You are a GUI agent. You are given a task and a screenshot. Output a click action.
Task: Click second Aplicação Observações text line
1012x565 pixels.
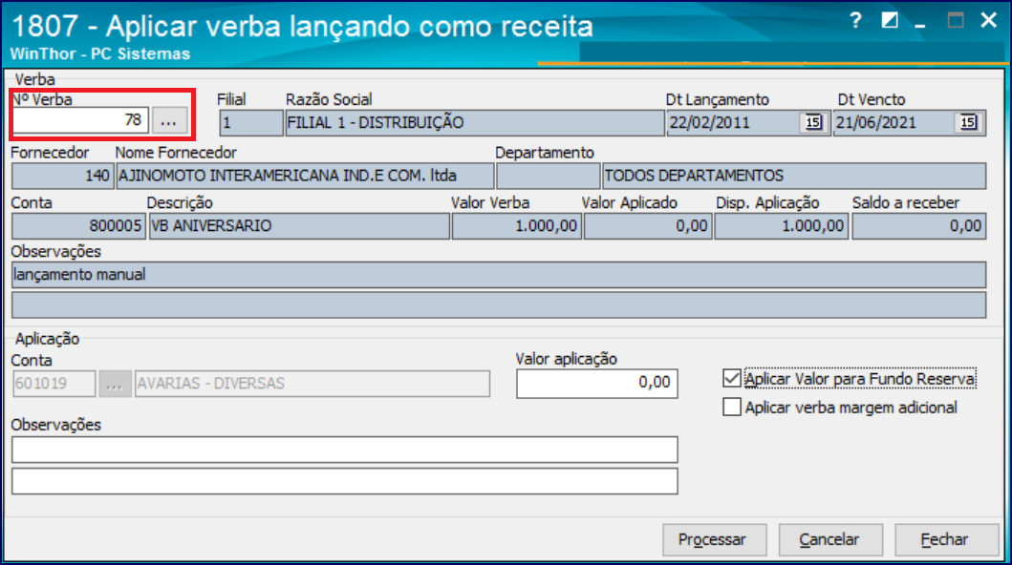(x=345, y=481)
